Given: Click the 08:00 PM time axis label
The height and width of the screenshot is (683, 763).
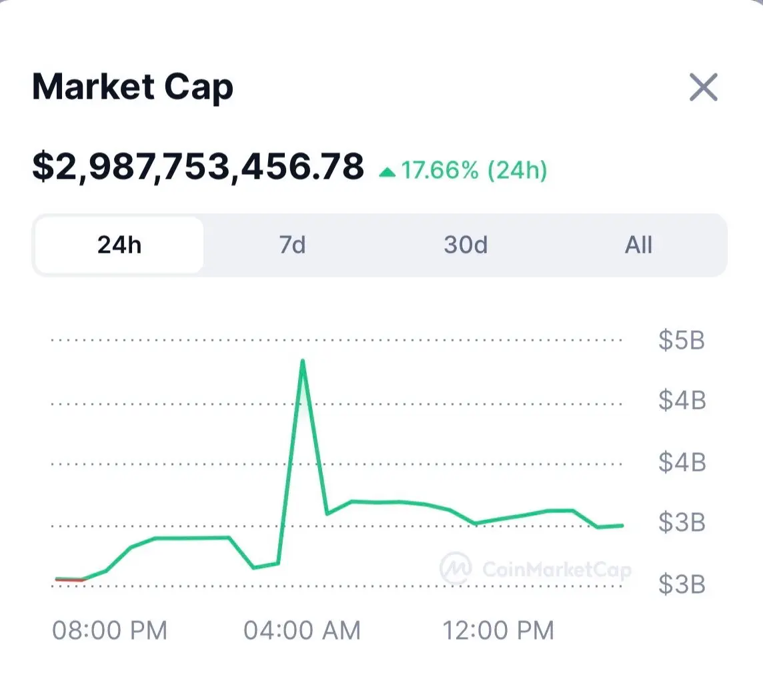Looking at the screenshot, I should pyautogui.click(x=109, y=630).
